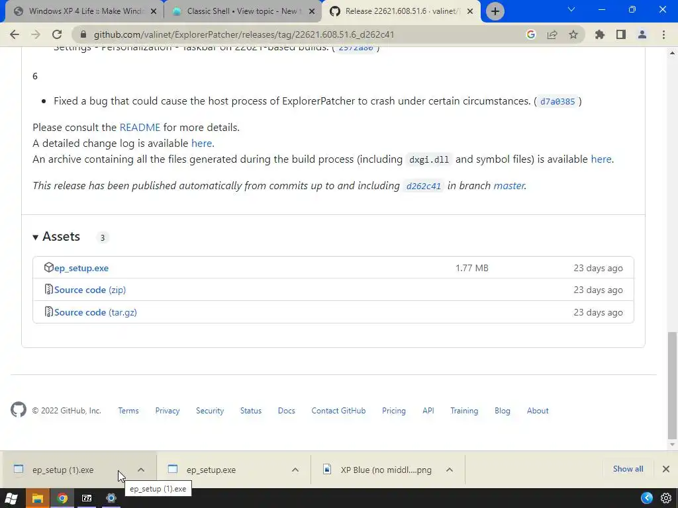The width and height of the screenshot is (678, 508).
Task: Open the Pricing footer link
Action: point(393,411)
